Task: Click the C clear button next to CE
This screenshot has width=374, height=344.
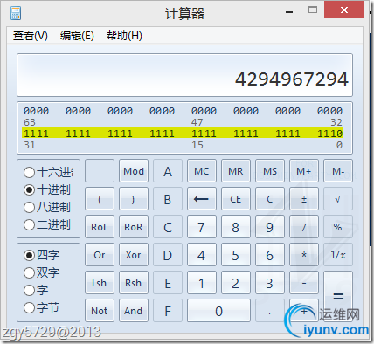Action: coord(270,199)
